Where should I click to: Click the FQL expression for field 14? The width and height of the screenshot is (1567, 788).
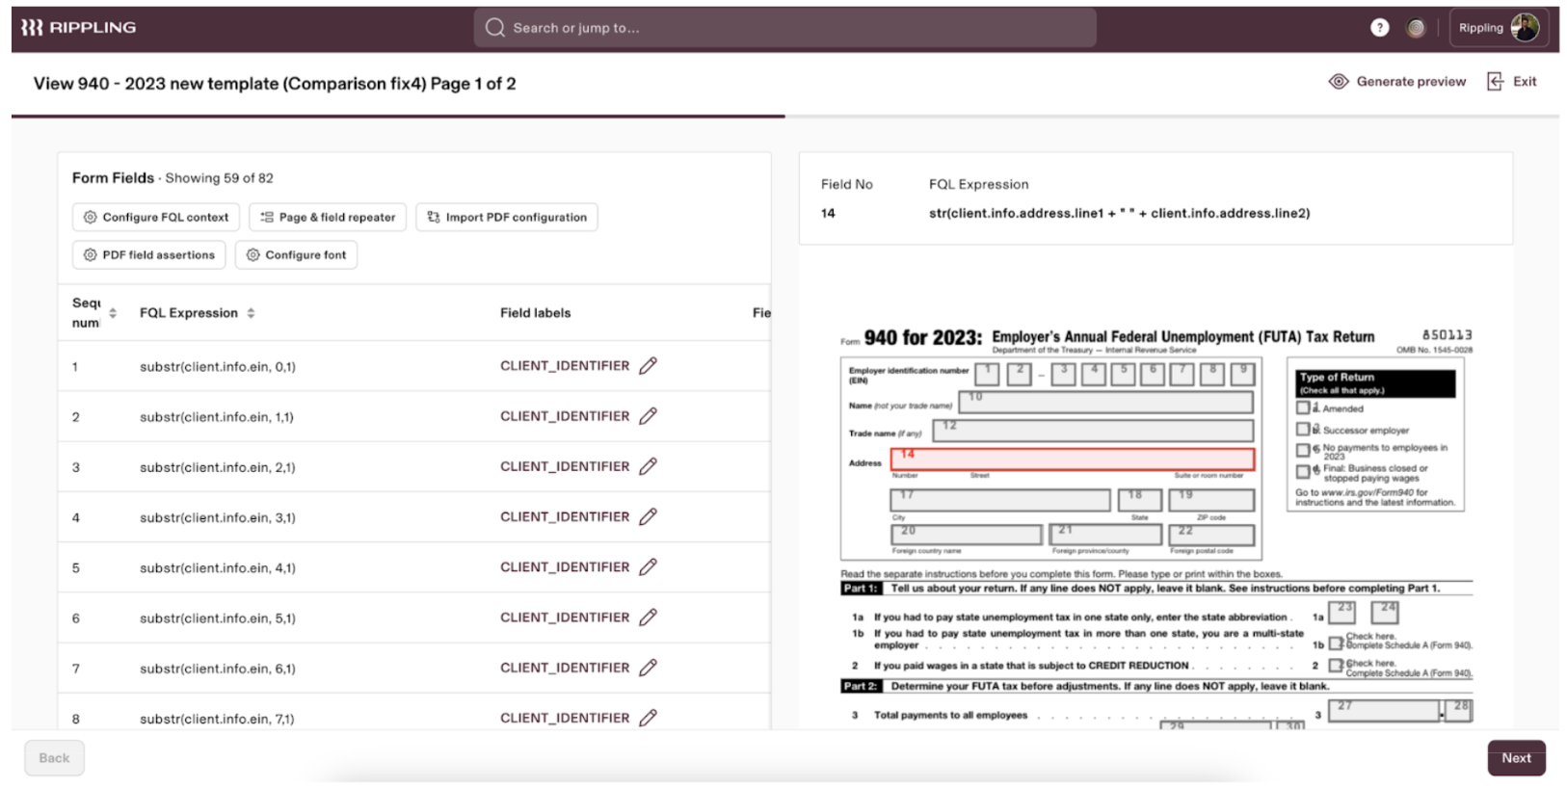(x=1119, y=213)
